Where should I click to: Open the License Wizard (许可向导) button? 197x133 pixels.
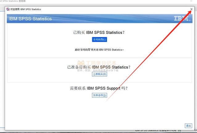[x=100, y=39]
